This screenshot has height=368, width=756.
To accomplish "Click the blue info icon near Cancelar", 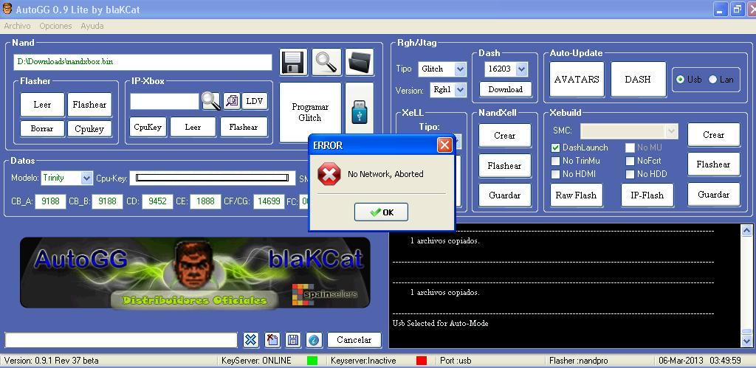I will [314, 340].
